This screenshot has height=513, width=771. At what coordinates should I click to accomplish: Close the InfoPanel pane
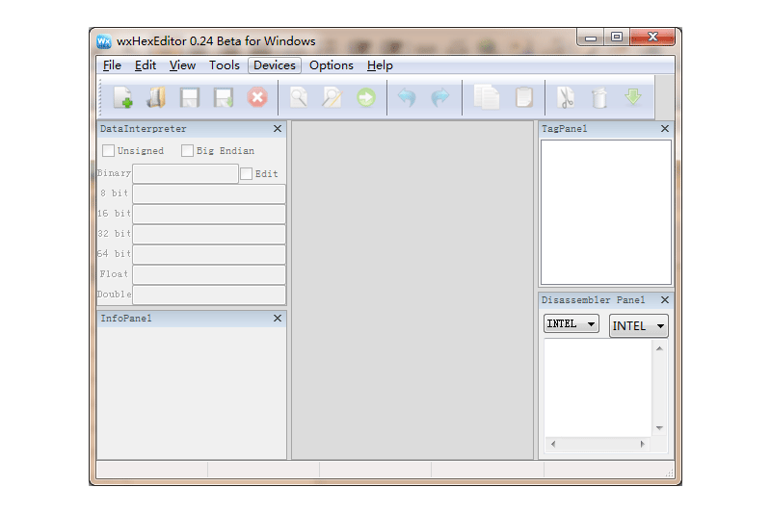(278, 319)
